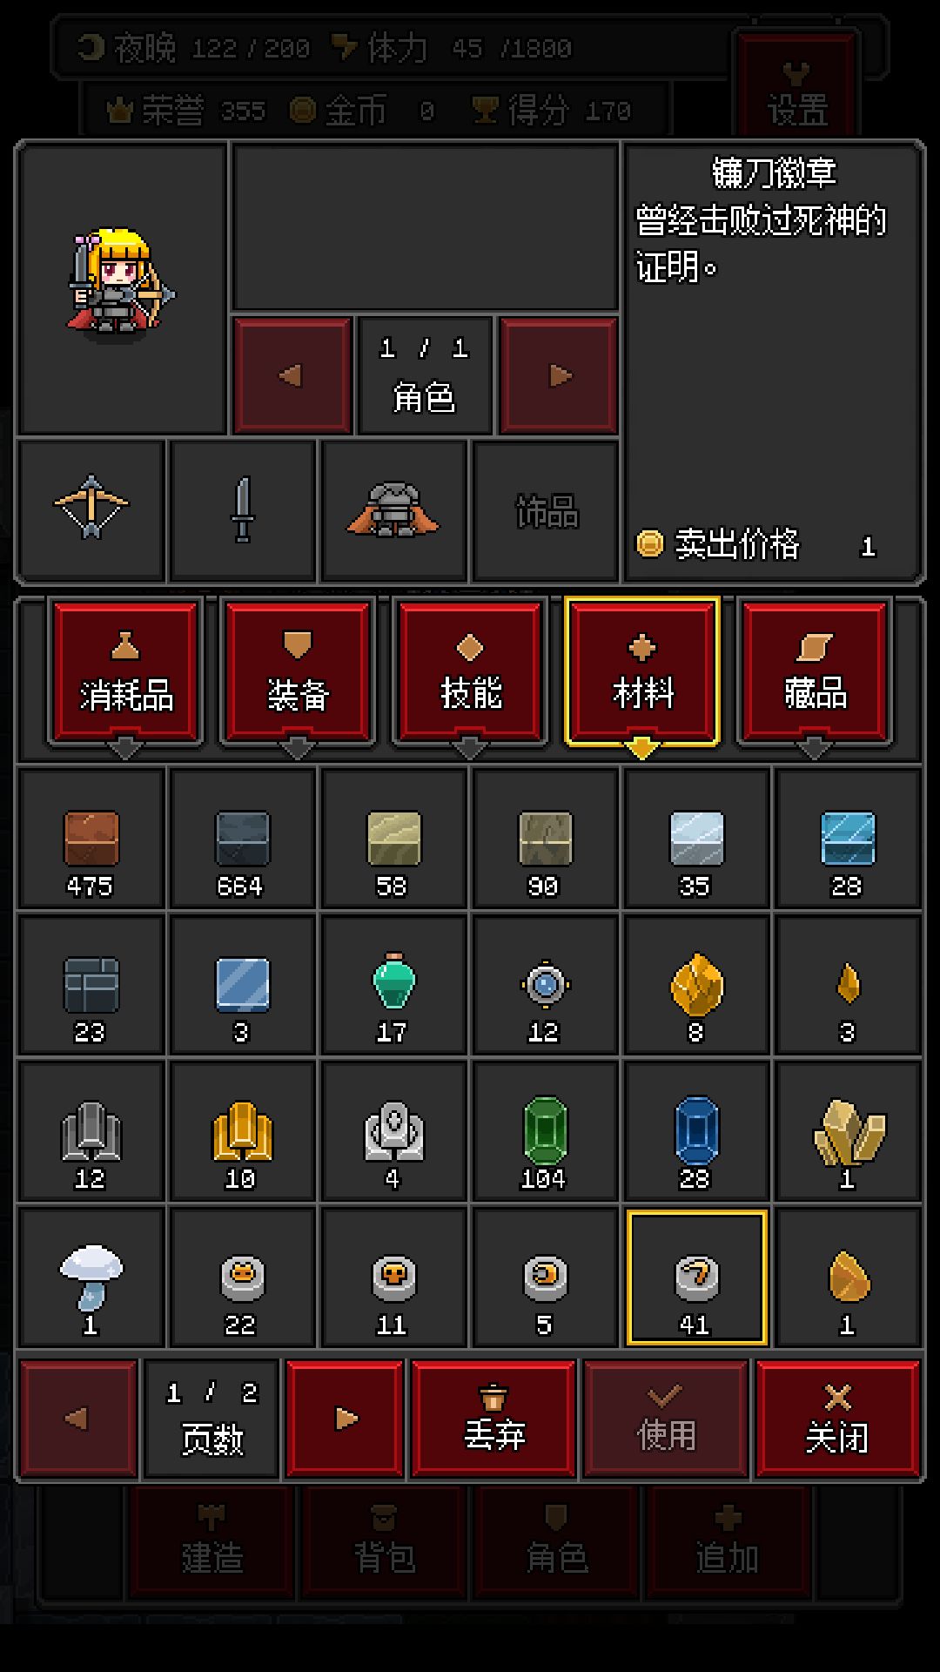
Task: Choose the brown dirt block with 475
Action: [91, 839]
